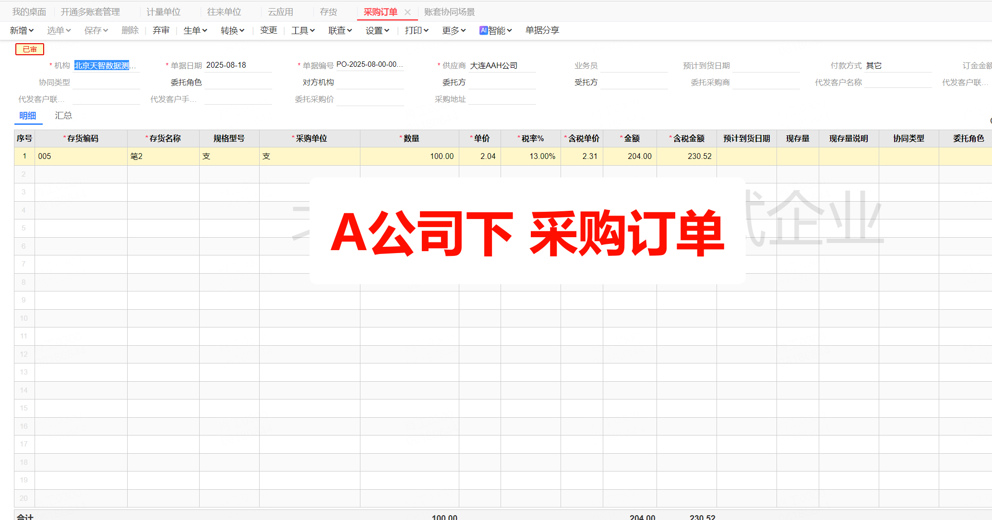Image resolution: width=992 pixels, height=520 pixels.
Task: Expand the 更多 menu
Action: click(x=454, y=30)
